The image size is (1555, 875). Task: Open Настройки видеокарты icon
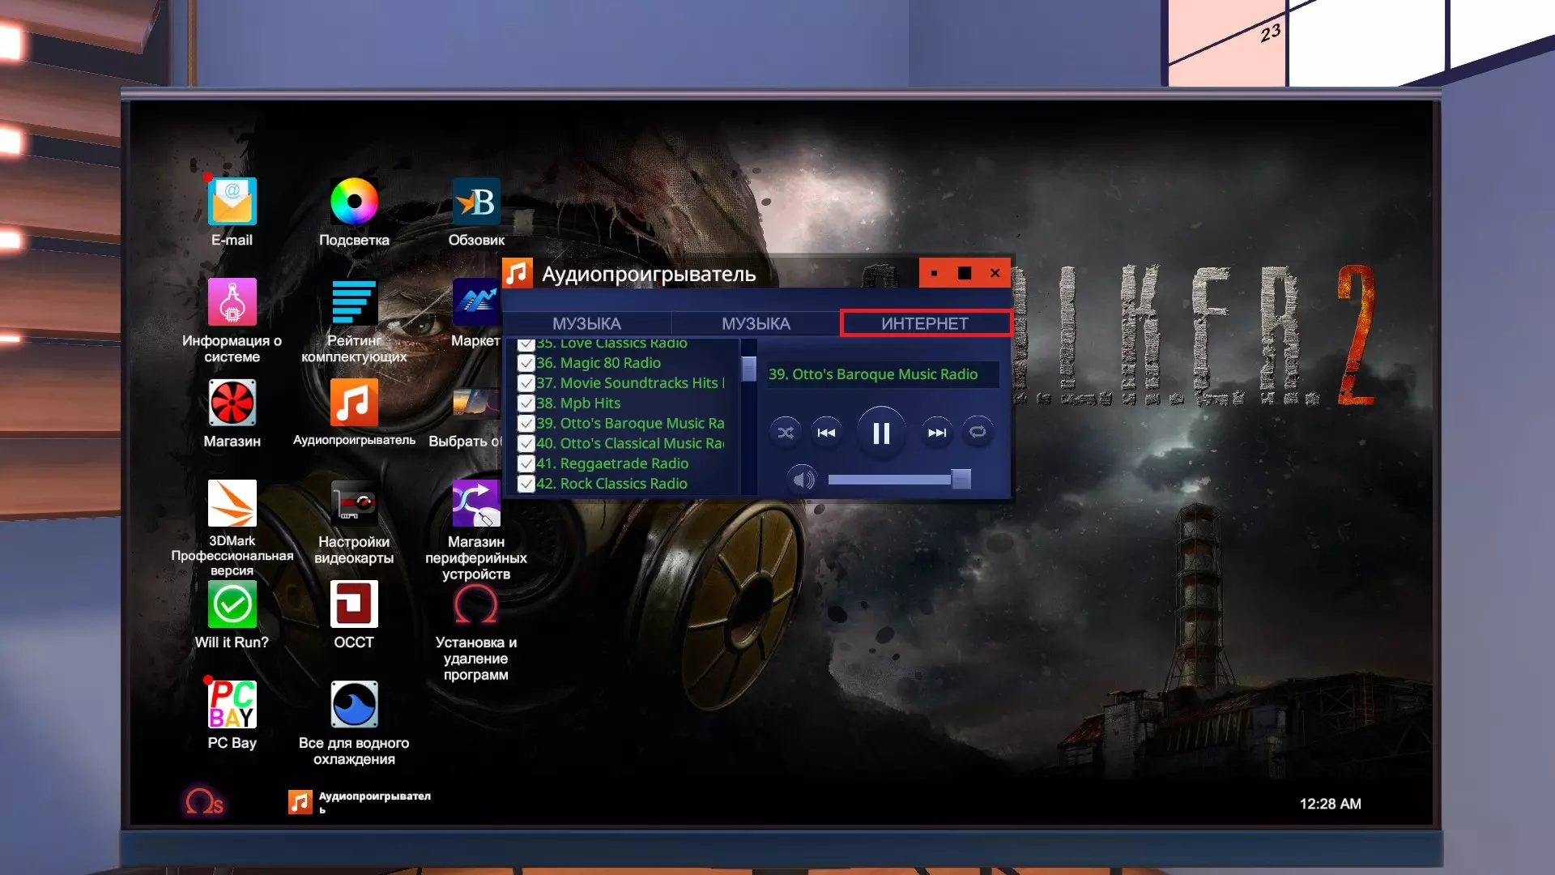point(354,504)
